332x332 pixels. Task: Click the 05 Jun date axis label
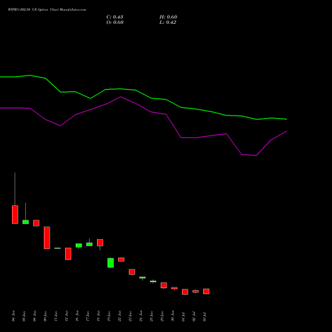coord(24,316)
